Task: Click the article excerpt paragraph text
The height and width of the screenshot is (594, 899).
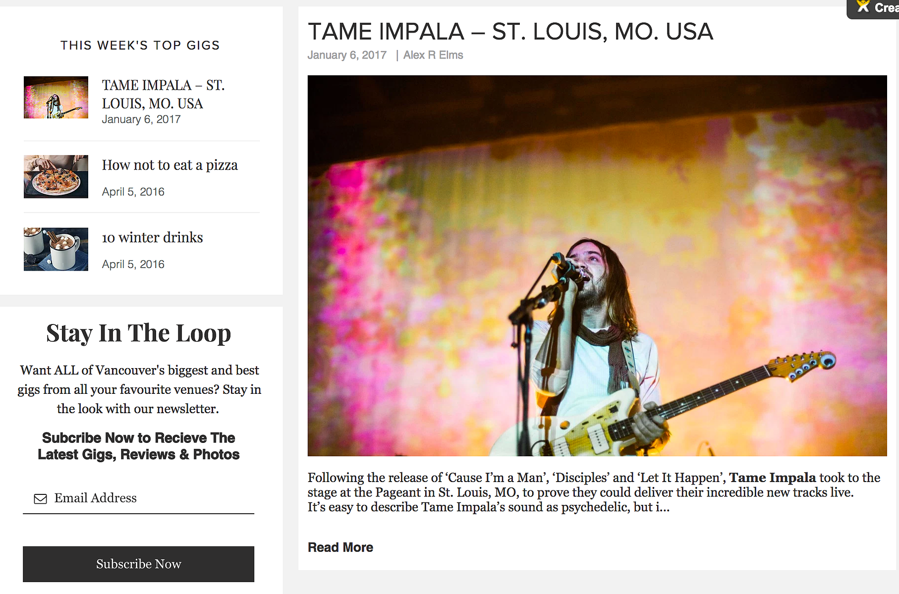Action: point(594,492)
